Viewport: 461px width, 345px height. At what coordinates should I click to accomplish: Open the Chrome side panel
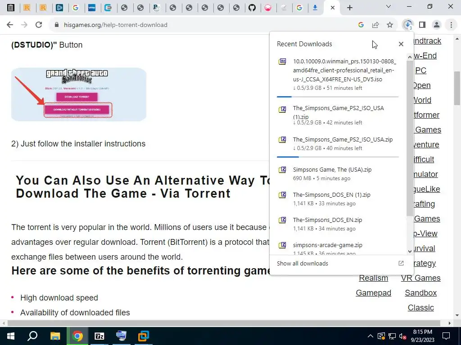click(422, 25)
